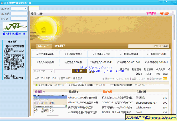Open 天下网维版主招聘
Viewport: 177px width, 121px height.
pos(129,54)
